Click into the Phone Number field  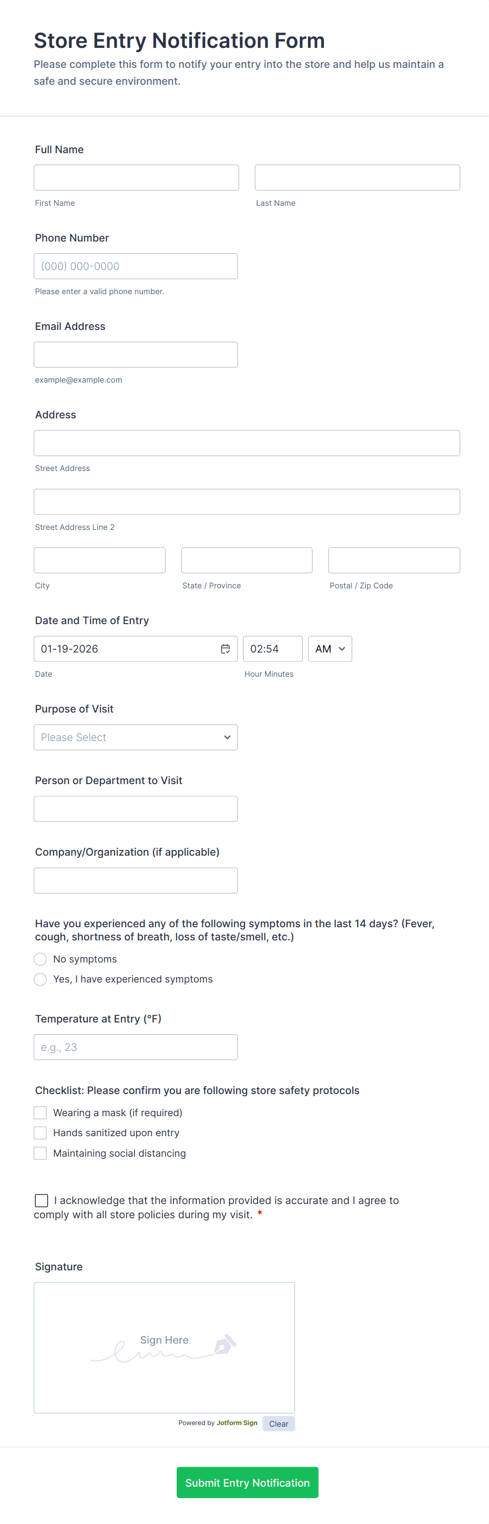click(136, 266)
